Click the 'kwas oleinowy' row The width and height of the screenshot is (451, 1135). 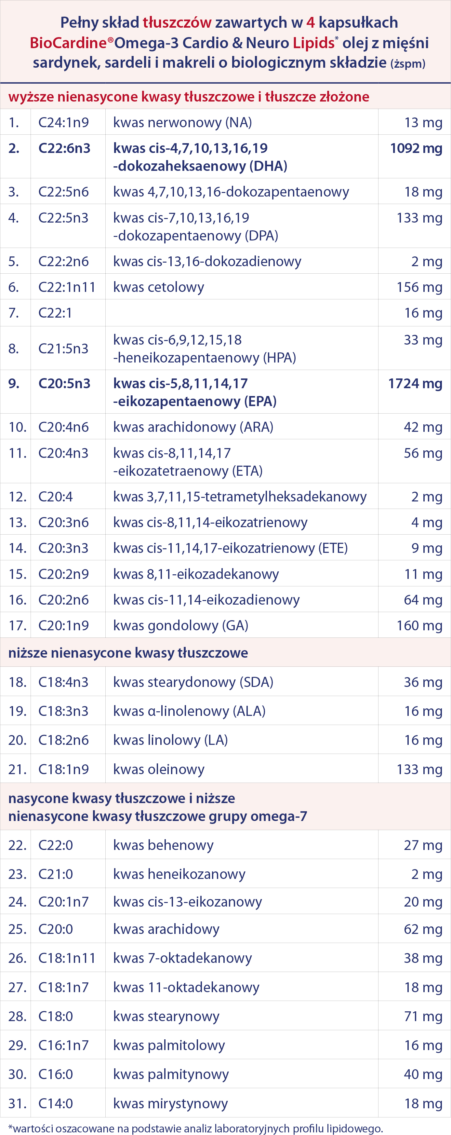[226, 769]
